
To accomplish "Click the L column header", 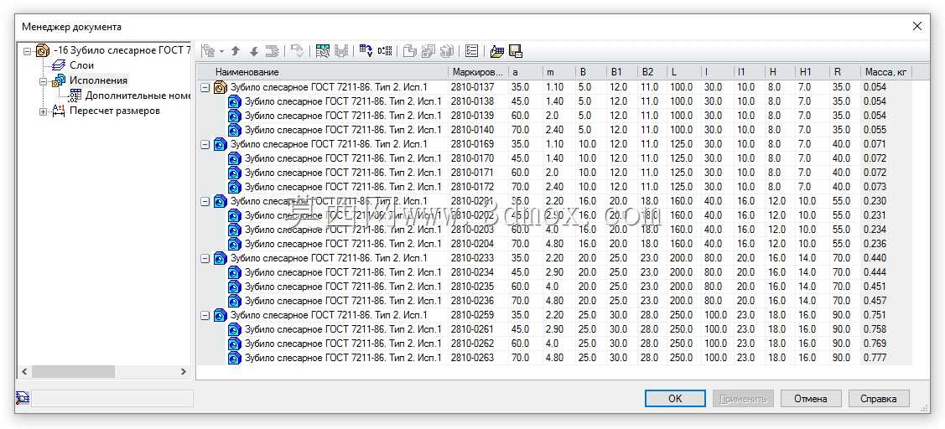I will [684, 72].
